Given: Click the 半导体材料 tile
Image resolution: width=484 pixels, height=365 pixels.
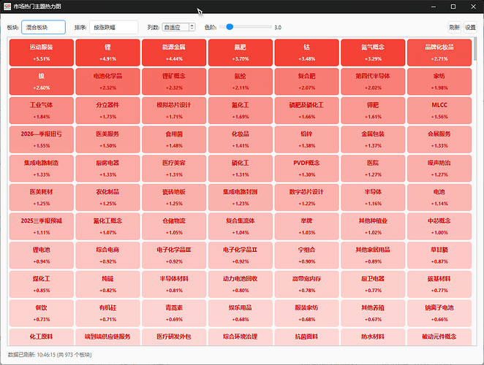Looking at the screenshot, I should coord(174,284).
